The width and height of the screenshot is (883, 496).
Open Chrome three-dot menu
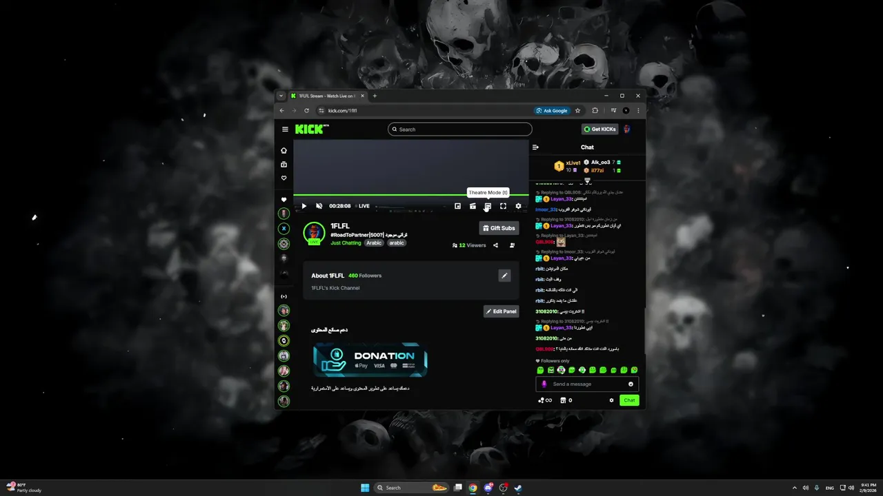pos(638,110)
